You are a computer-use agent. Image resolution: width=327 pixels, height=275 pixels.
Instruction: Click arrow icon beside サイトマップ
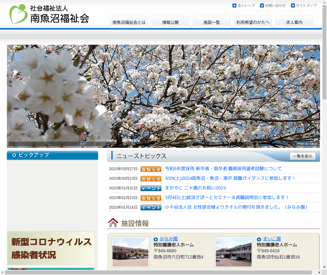[x=293, y=5]
